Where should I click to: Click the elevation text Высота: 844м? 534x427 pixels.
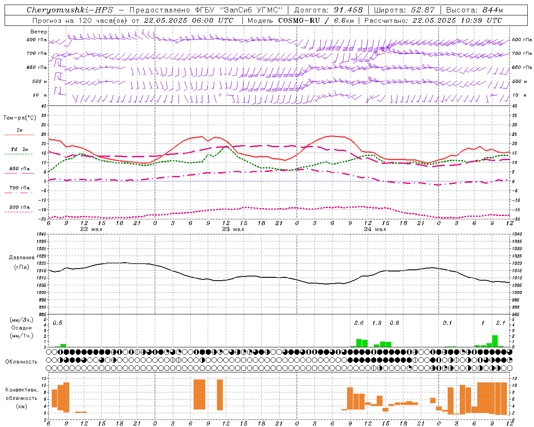[x=474, y=10]
